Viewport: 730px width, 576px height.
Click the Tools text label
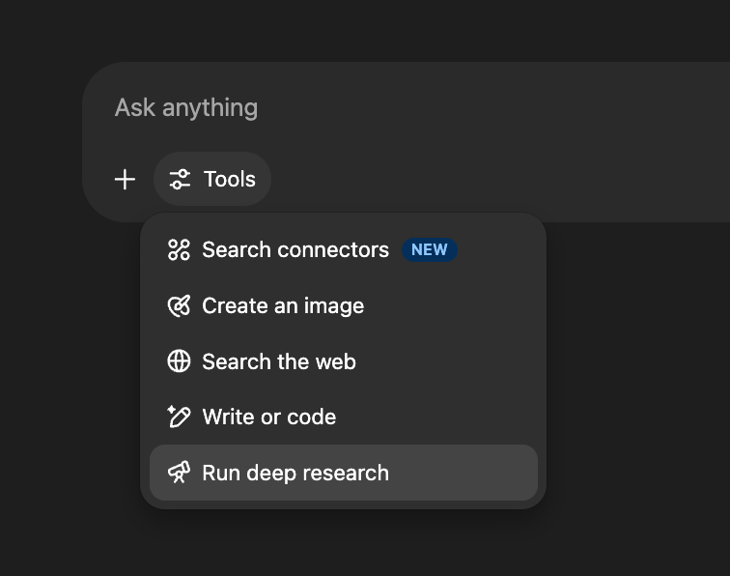pos(230,180)
